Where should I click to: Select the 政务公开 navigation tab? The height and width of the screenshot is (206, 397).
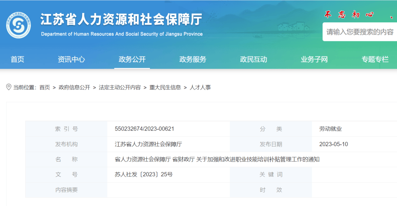tap(132, 59)
